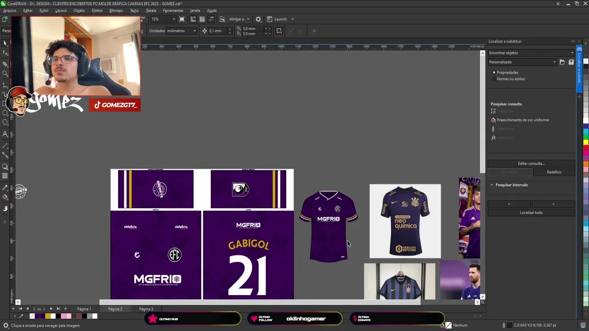
Task: Select the Drop Shadow tool
Action: point(5,166)
